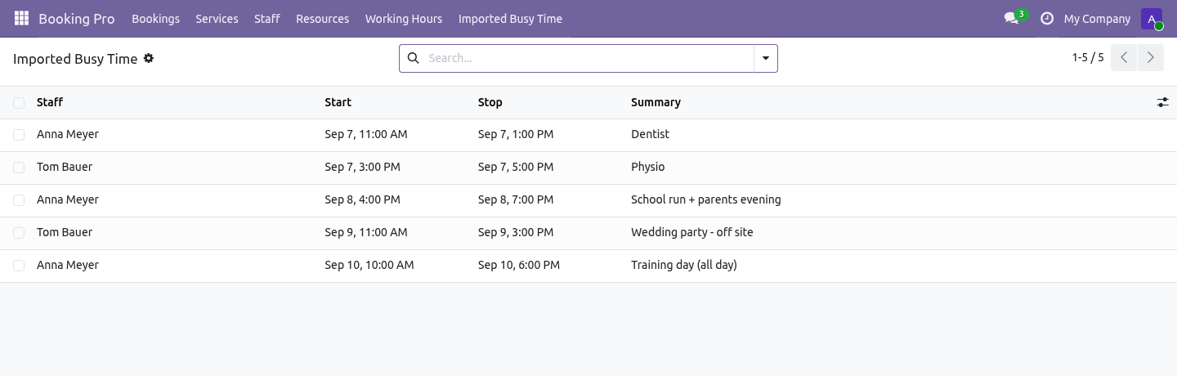Click stop time Sep 10, 6:00 PM
Screen dimensions: 1177x376
pos(519,265)
